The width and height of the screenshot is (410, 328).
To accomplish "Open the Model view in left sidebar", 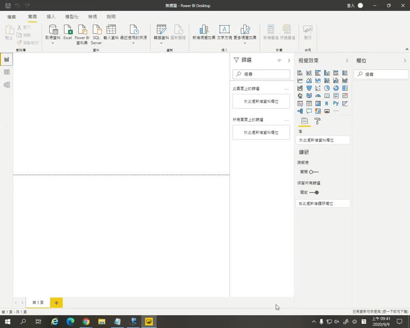I will pyautogui.click(x=7, y=85).
